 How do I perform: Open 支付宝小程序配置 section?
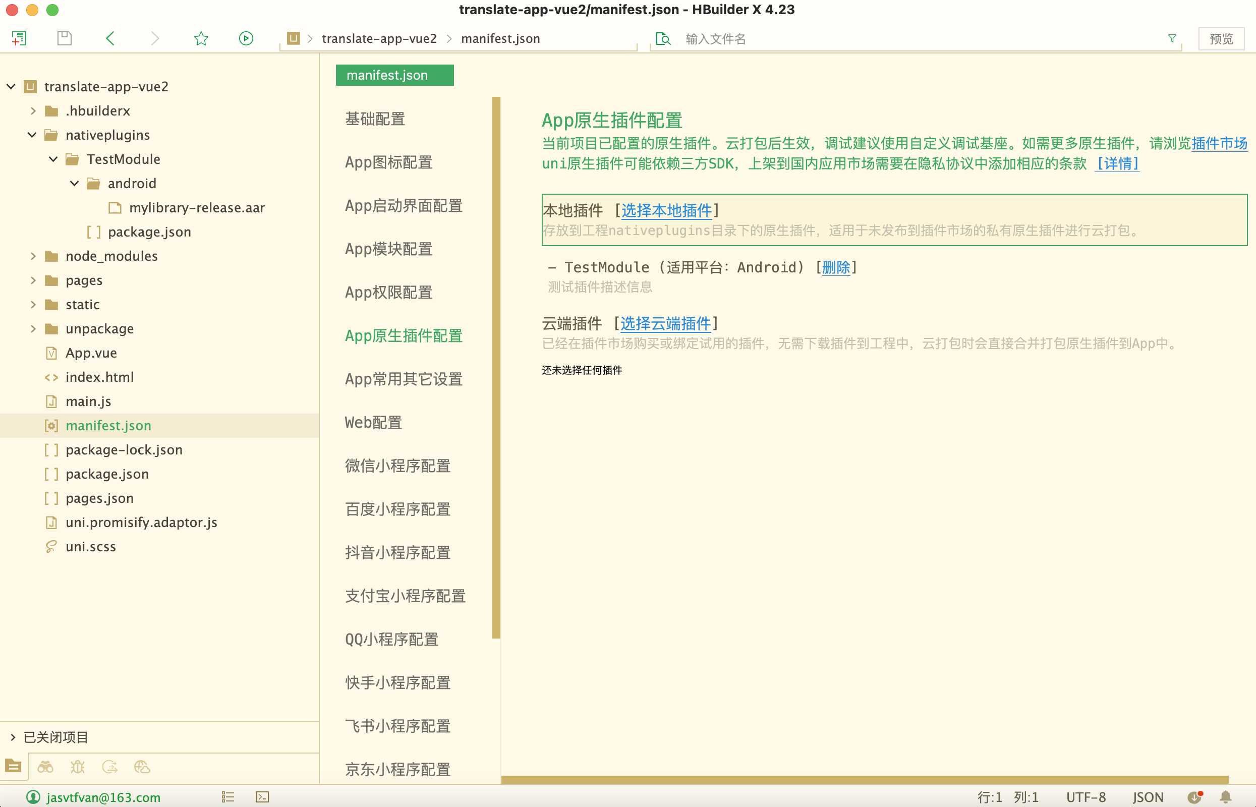[x=405, y=596]
